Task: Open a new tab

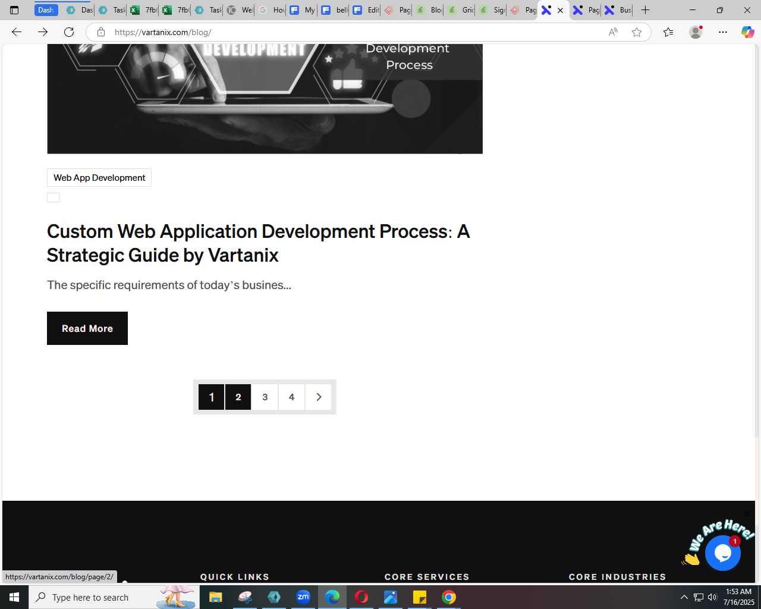Action: click(645, 10)
